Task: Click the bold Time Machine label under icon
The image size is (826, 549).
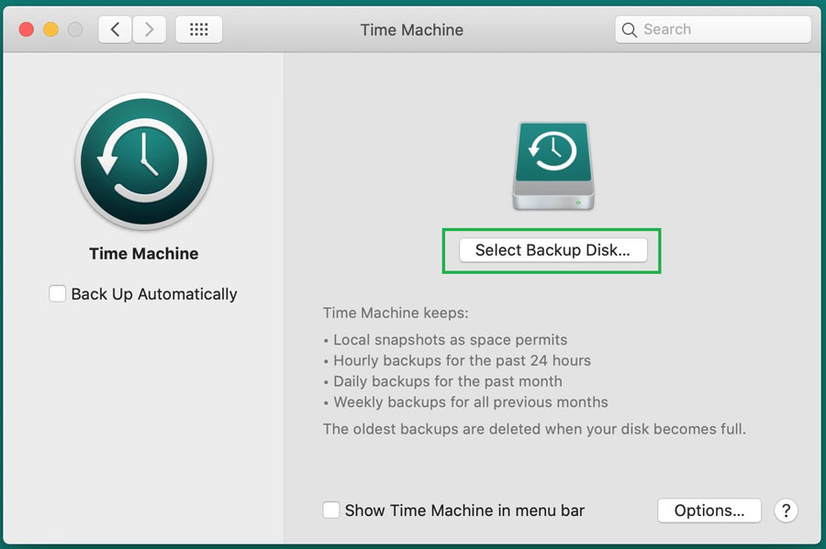Action: click(x=144, y=254)
